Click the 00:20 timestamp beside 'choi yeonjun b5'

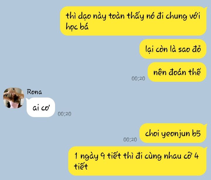click(130, 140)
